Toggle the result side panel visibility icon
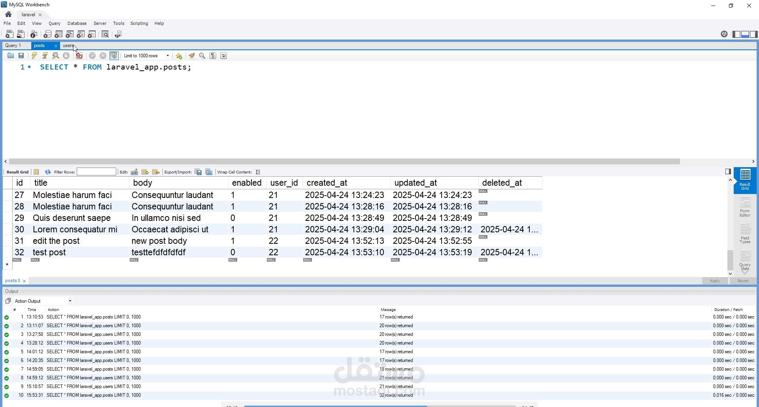 pyautogui.click(x=728, y=171)
